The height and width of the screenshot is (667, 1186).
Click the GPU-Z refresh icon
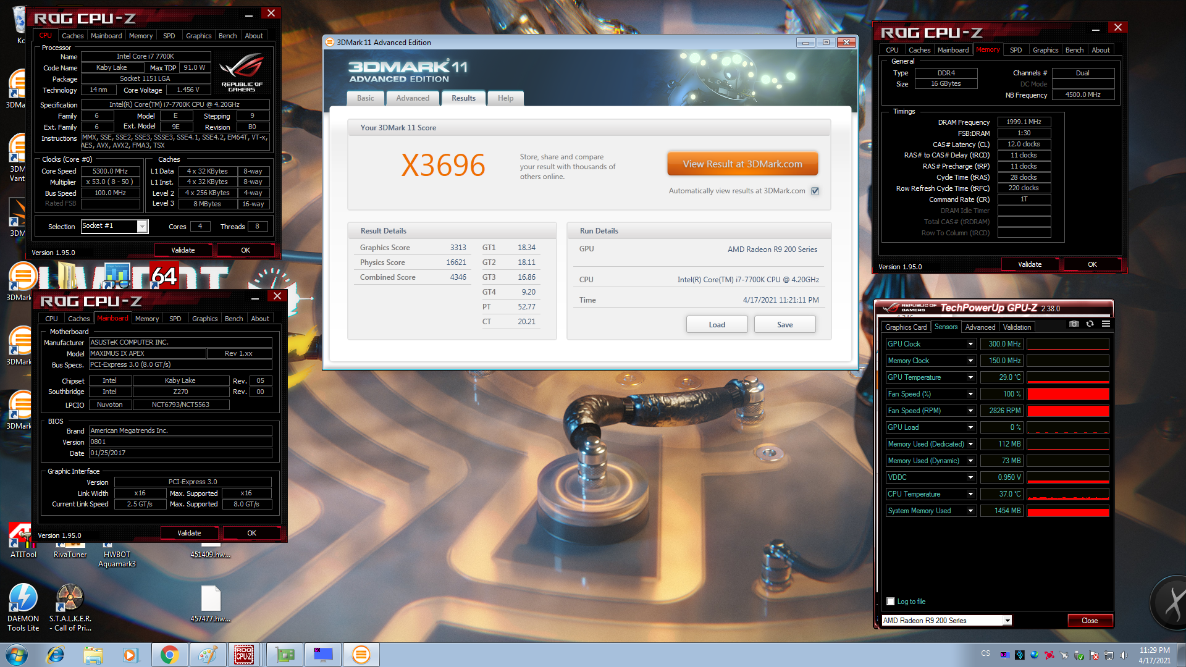click(x=1090, y=324)
